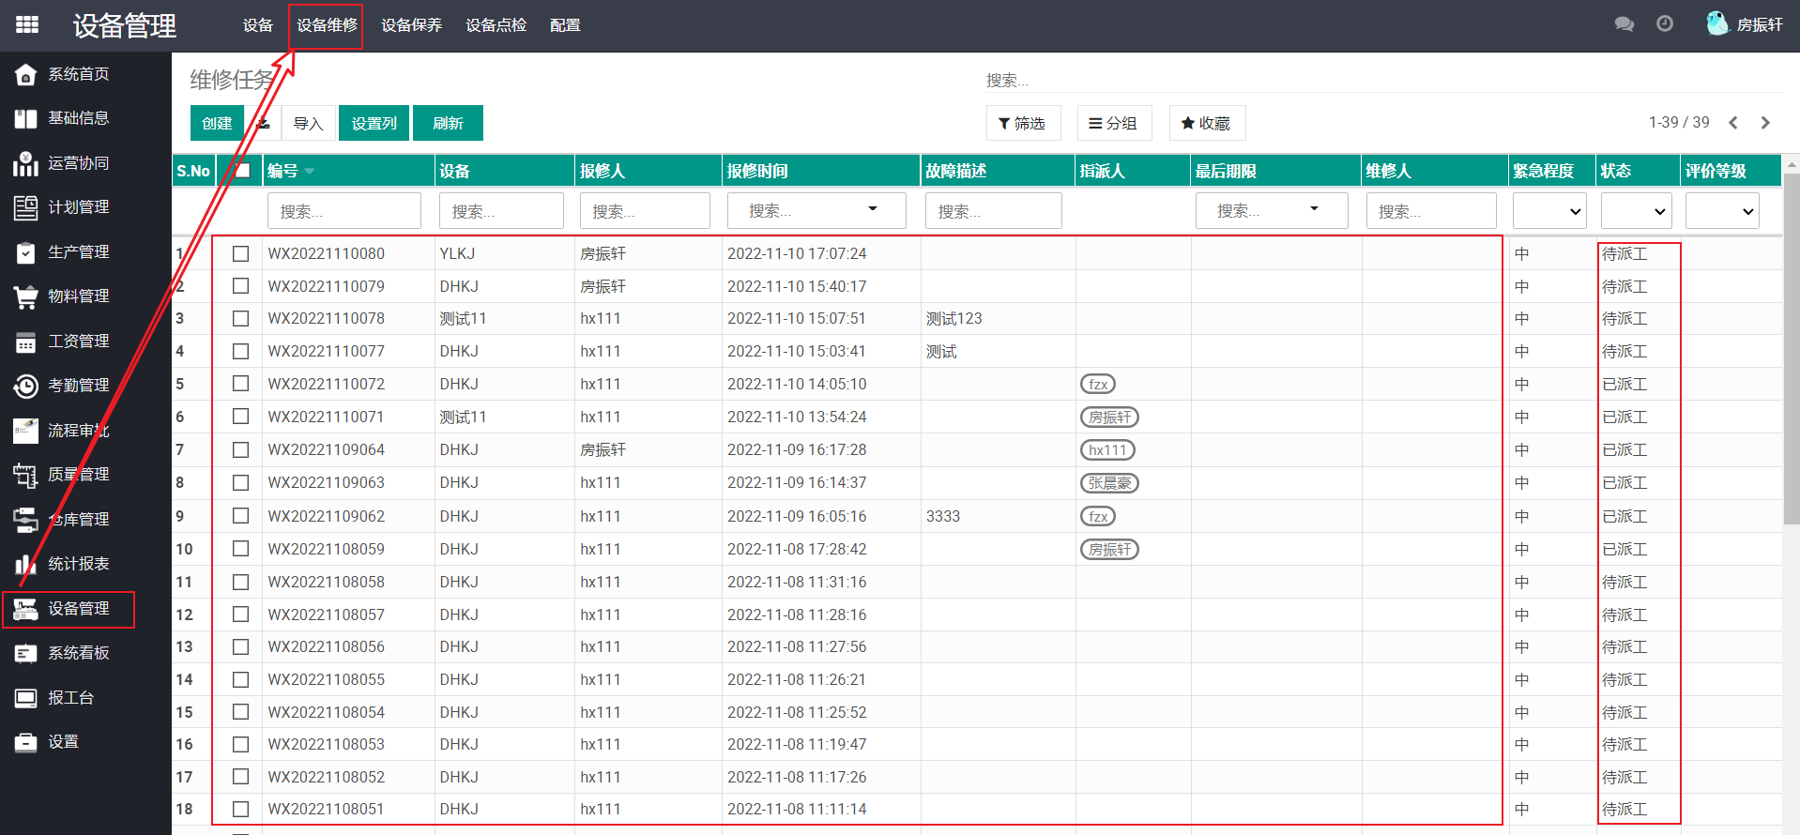Select the row checkbox for WX20221110072
This screenshot has width=1800, height=835.
(x=241, y=384)
